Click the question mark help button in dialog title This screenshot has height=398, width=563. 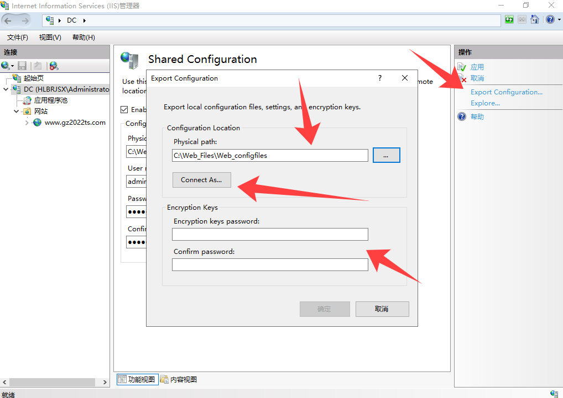coord(380,78)
